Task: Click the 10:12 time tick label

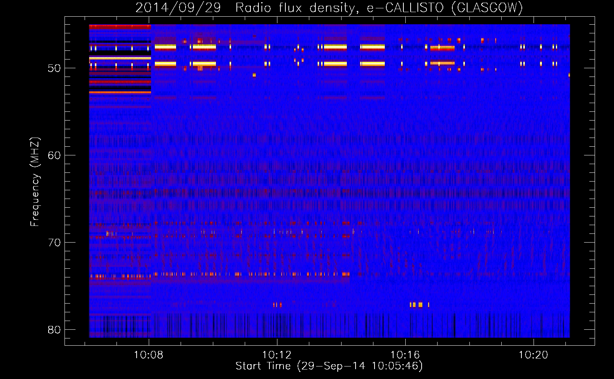Action: (277, 355)
